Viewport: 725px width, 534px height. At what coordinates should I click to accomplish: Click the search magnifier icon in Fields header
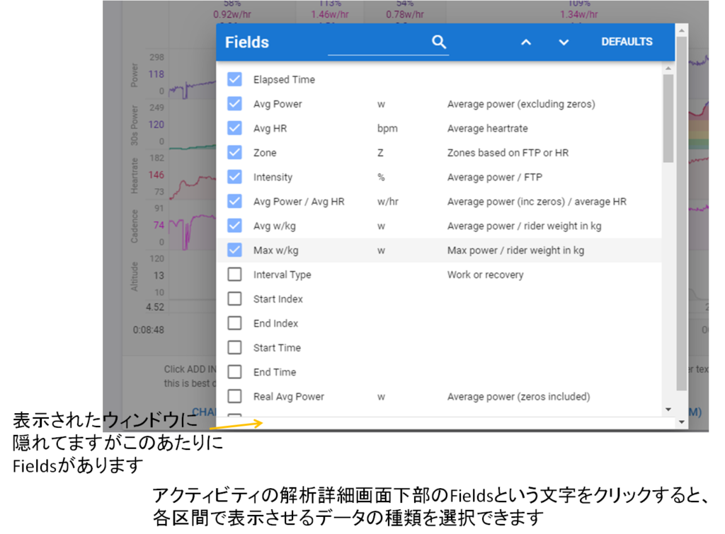click(x=439, y=42)
